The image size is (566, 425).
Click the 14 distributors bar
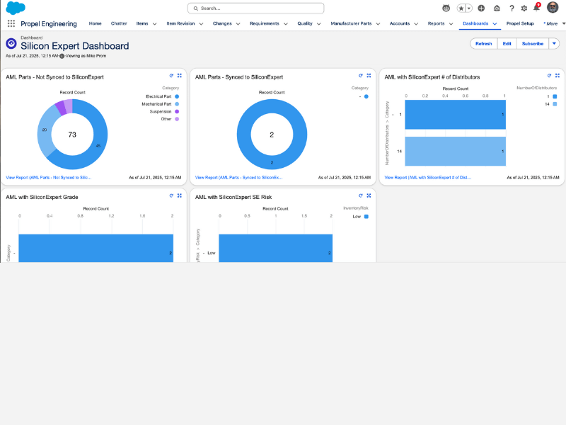455,152
